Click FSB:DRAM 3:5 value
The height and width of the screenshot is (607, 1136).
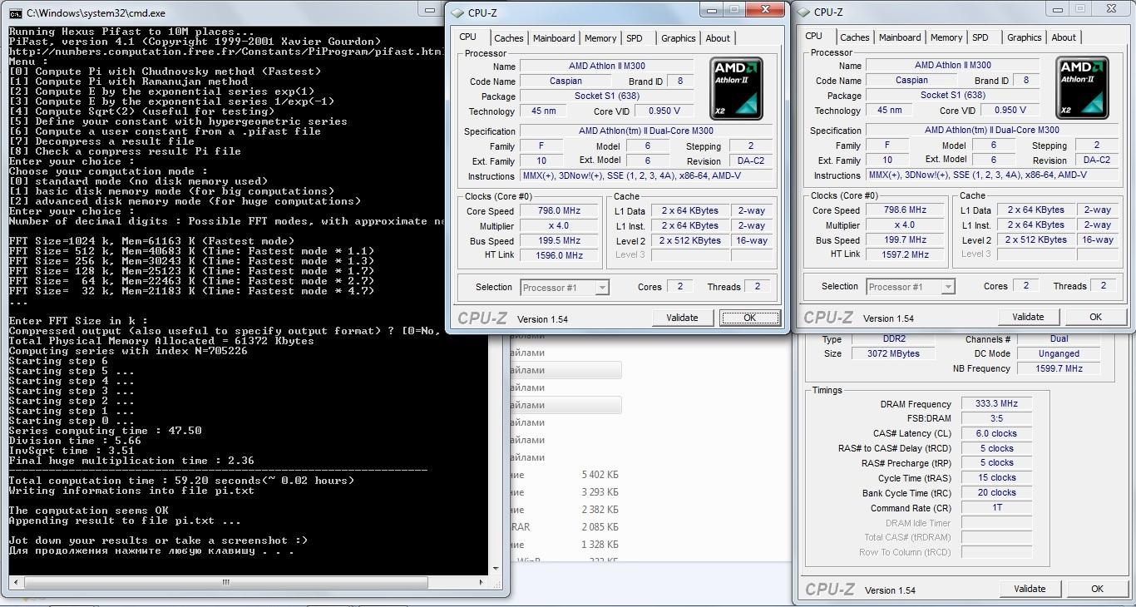tap(996, 419)
